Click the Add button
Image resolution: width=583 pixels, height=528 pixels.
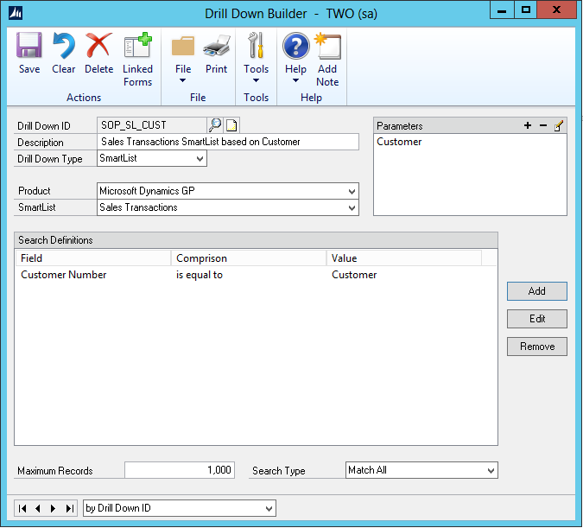[537, 291]
